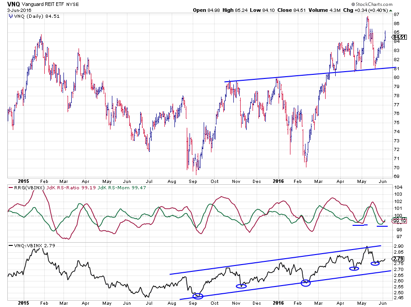The height and width of the screenshot is (307, 411).
Task: Click the NYSE exchange label
Action: [x=73, y=5]
